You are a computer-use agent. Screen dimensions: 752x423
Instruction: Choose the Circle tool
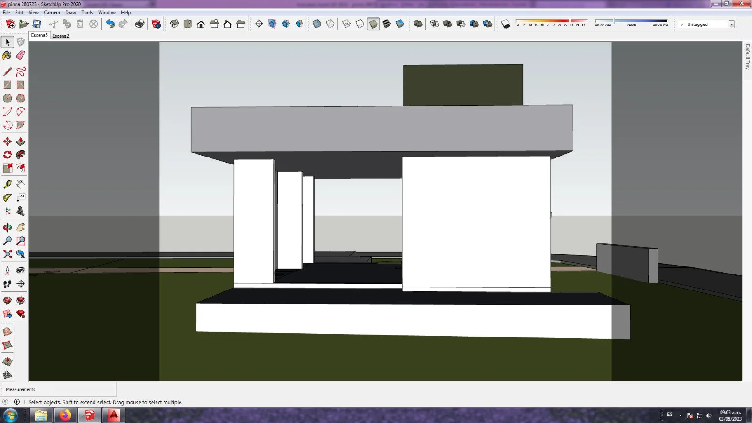pyautogui.click(x=8, y=98)
